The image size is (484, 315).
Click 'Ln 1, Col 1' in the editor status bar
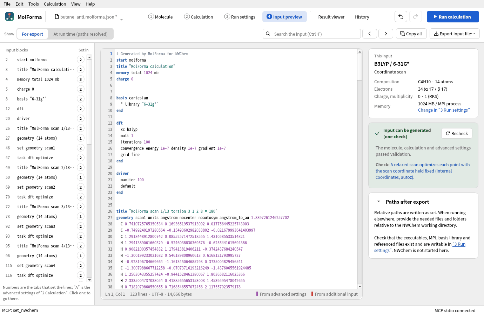pyautogui.click(x=115, y=294)
